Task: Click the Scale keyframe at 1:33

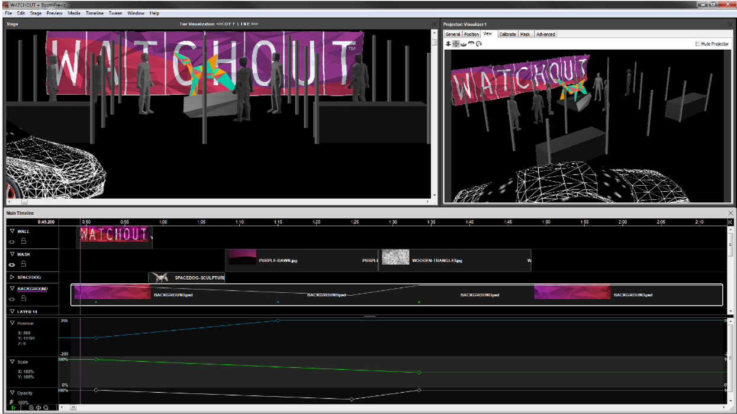Action: (419, 373)
